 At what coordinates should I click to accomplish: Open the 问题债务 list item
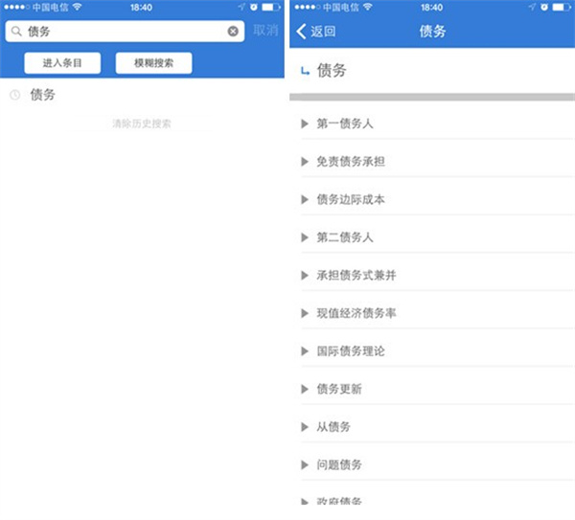click(x=339, y=464)
